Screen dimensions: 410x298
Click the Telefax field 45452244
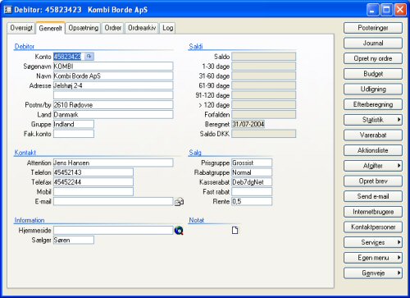pos(93,182)
